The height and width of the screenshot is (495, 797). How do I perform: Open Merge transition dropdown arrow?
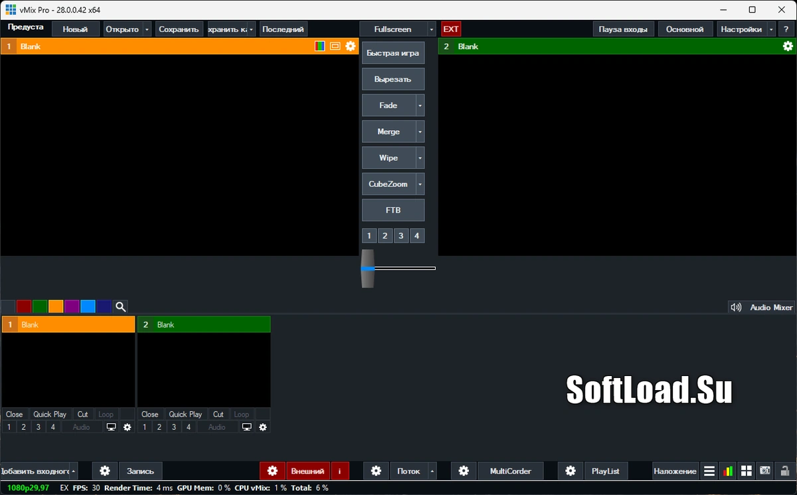point(420,132)
